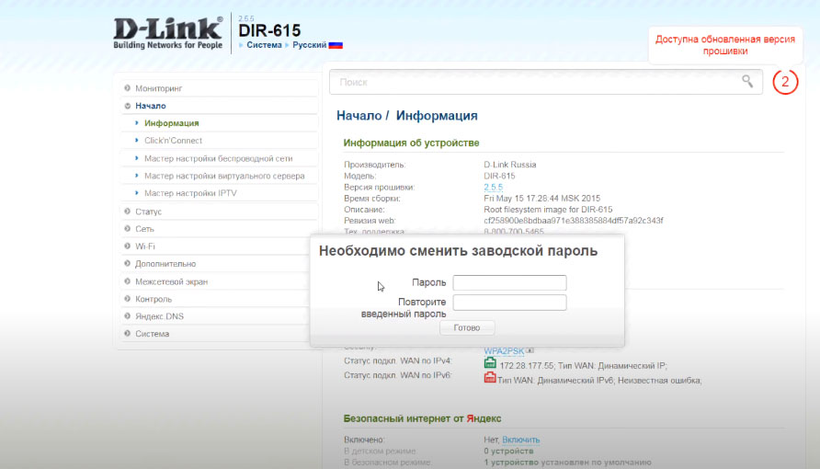The height and width of the screenshot is (469, 820).
Task: Click the Поиск search field
Action: [x=545, y=82]
